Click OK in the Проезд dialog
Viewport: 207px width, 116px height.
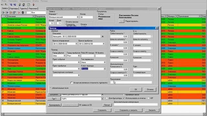coord(136,90)
